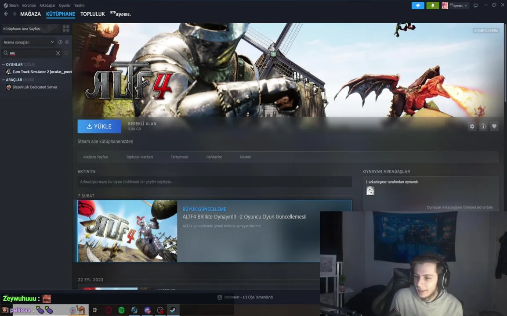Open the Tartışmalar link
Viewport: 507px width, 316px height.
(x=179, y=157)
